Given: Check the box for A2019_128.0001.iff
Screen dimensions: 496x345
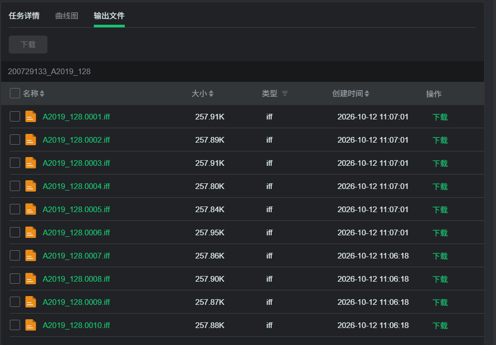Looking at the screenshot, I should (x=15, y=116).
